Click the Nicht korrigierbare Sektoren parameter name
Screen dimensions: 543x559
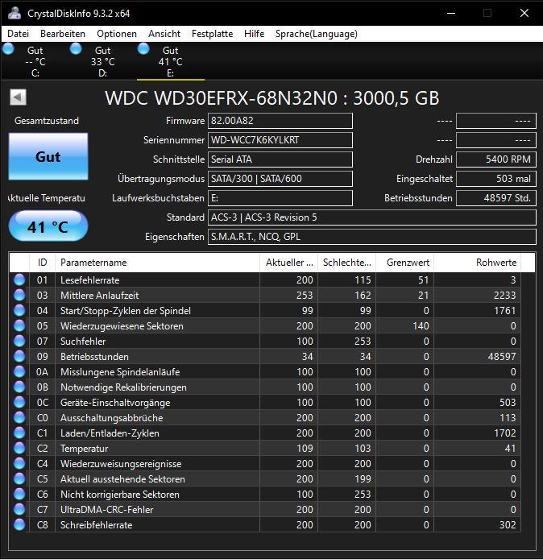pyautogui.click(x=120, y=494)
